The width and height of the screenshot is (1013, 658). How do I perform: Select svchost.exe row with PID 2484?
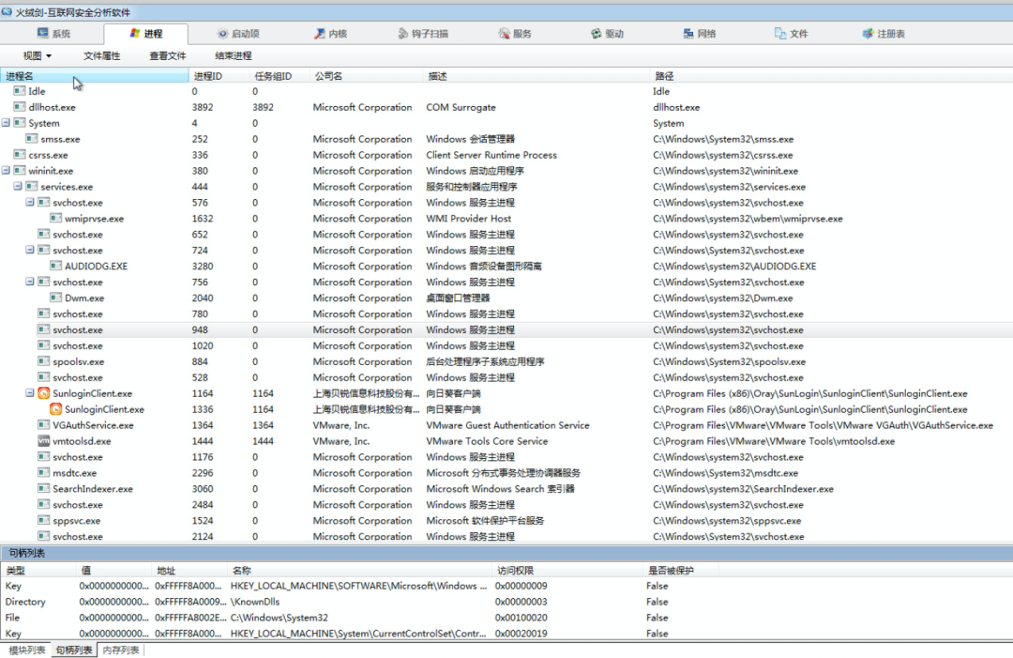pyautogui.click(x=506, y=505)
